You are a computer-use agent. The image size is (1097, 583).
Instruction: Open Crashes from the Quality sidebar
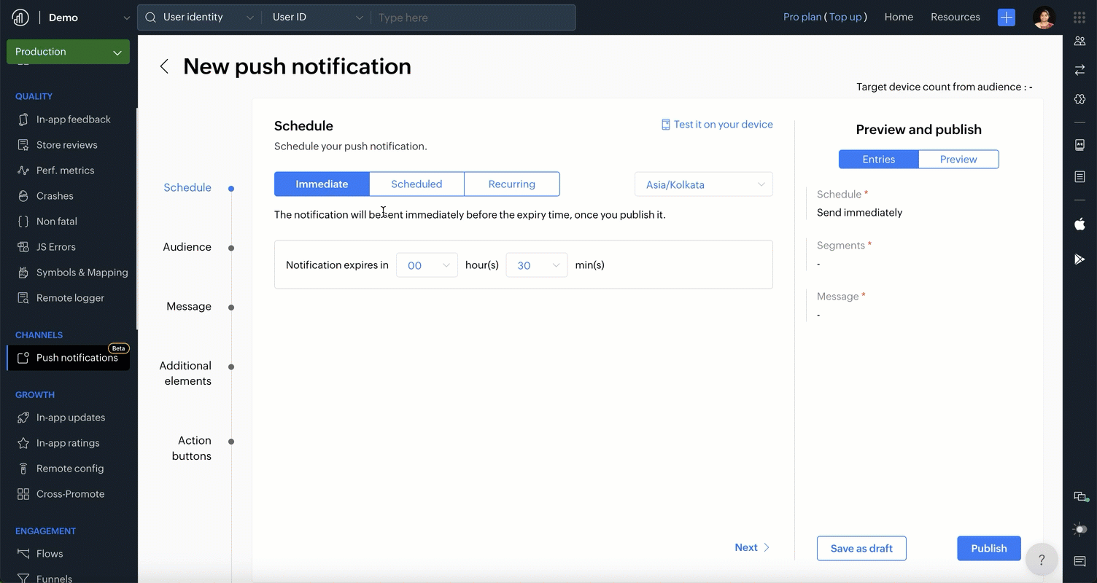tap(55, 195)
